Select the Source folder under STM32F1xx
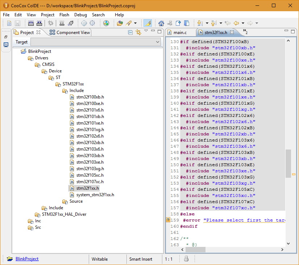Viewport: 299px width, 265px height. (76, 201)
